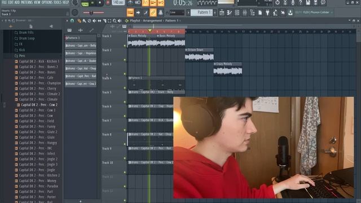Viewport: 361px width, 203px height.
Task: Select the playlist Zoom tool
Action: tap(115, 21)
